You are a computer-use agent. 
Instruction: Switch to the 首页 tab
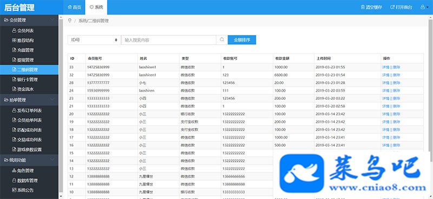pyautogui.click(x=75, y=7)
